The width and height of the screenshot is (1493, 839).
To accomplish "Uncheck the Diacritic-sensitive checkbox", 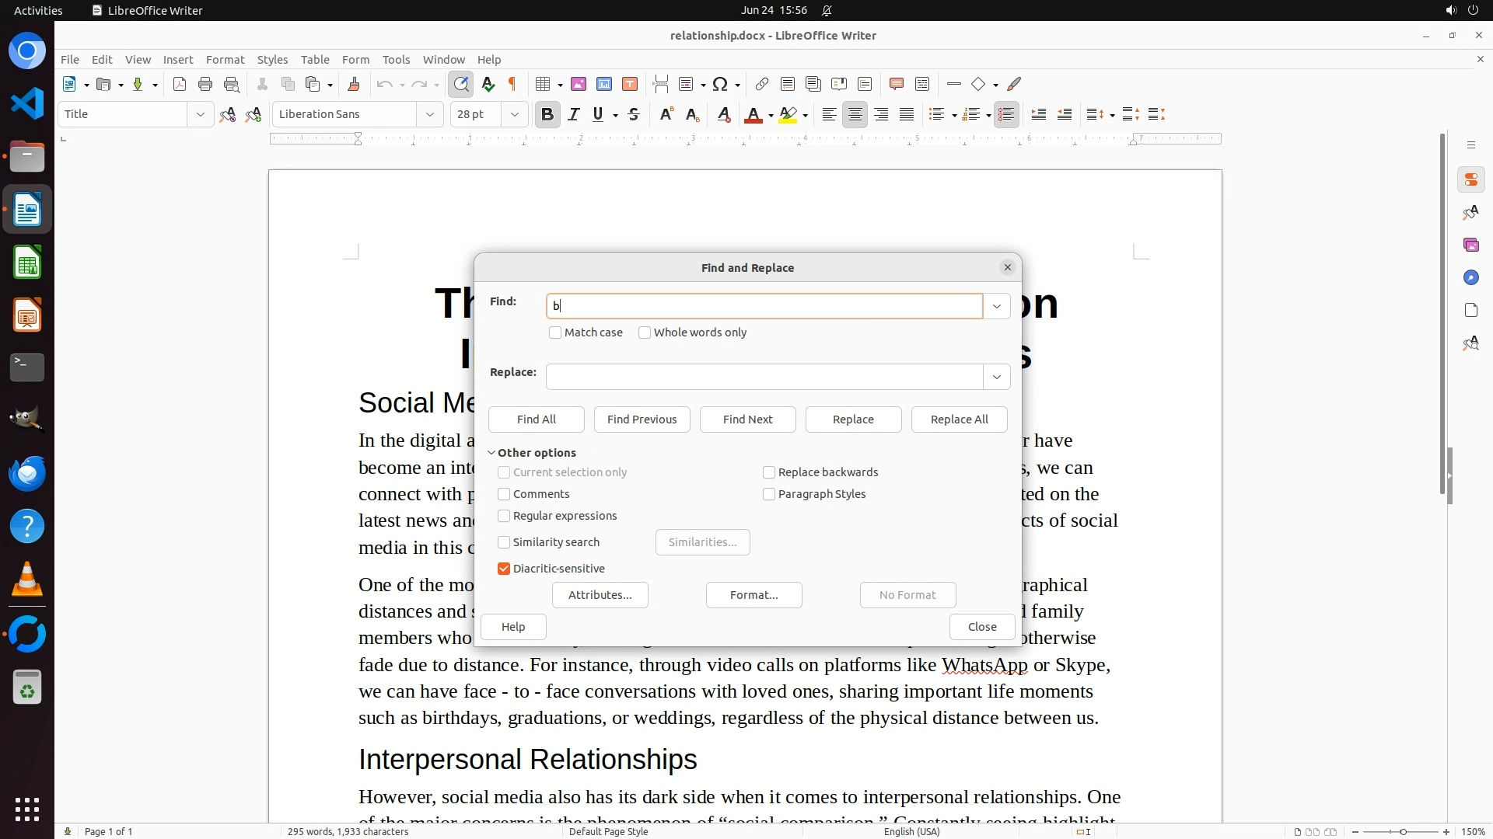I will point(504,569).
